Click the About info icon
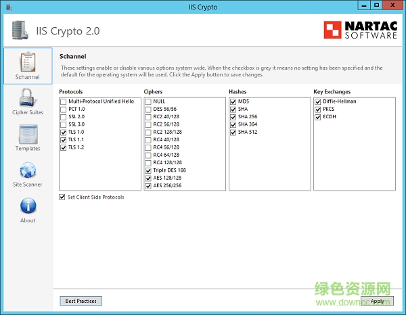The image size is (406, 315). coord(27,206)
